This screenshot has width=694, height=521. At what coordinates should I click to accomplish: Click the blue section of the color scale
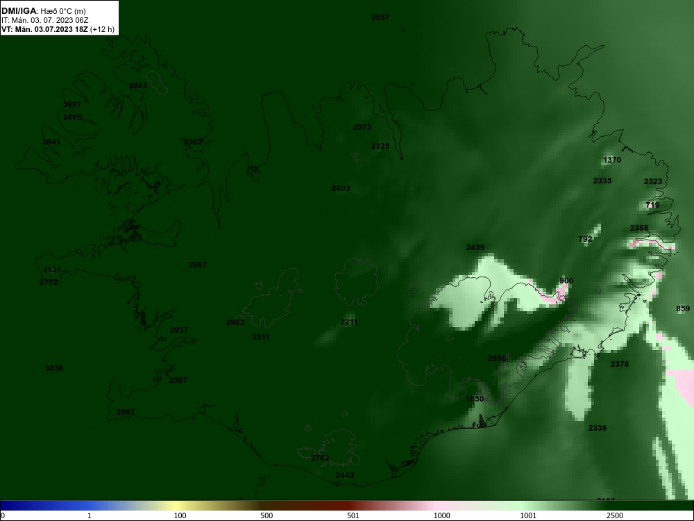point(49,506)
